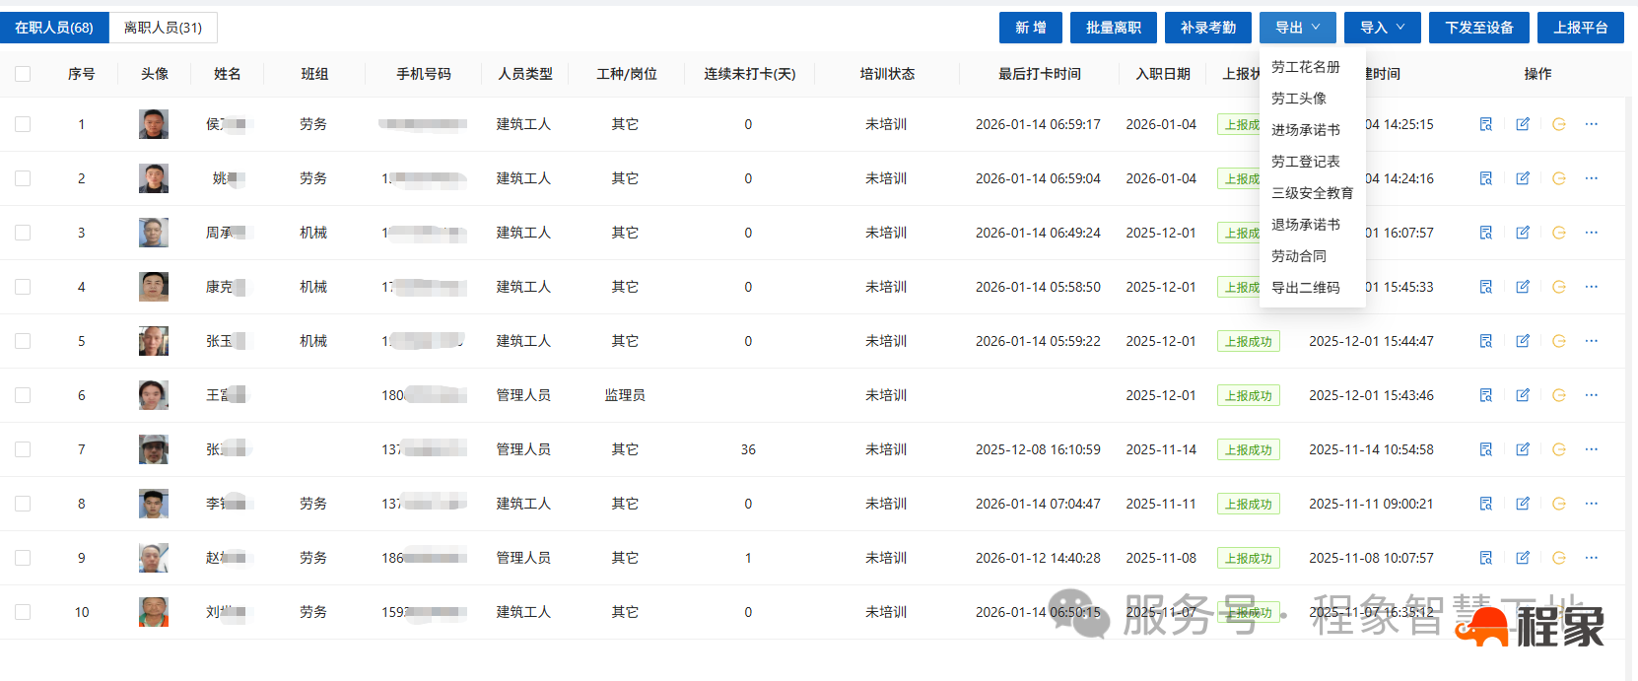The height and width of the screenshot is (681, 1638).
Task: Open details icon for row 1 (侯)
Action: [1486, 124]
